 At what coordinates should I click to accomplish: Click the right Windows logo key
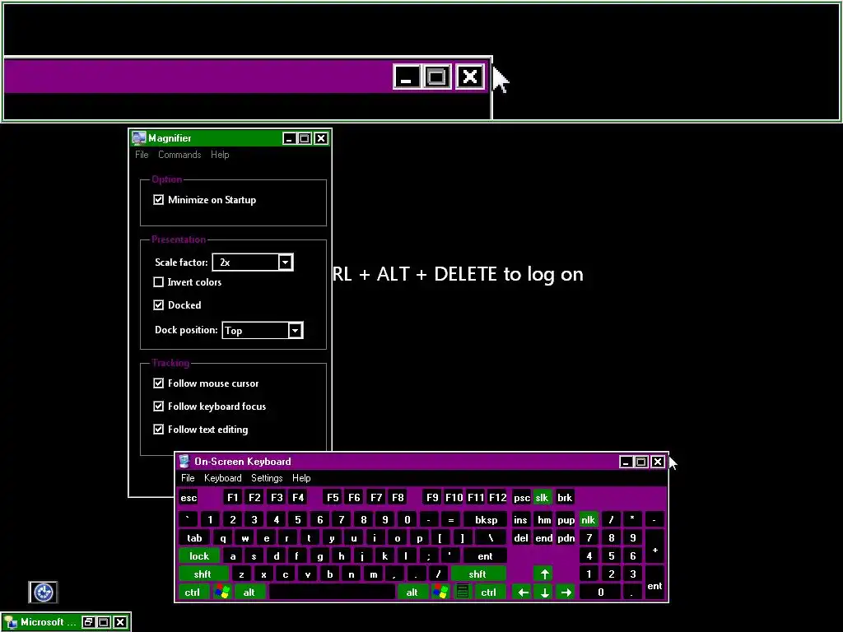(x=440, y=592)
